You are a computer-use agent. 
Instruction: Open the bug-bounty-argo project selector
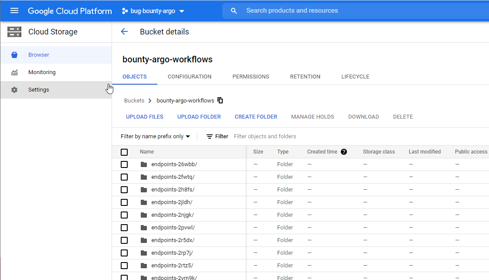[x=153, y=11]
